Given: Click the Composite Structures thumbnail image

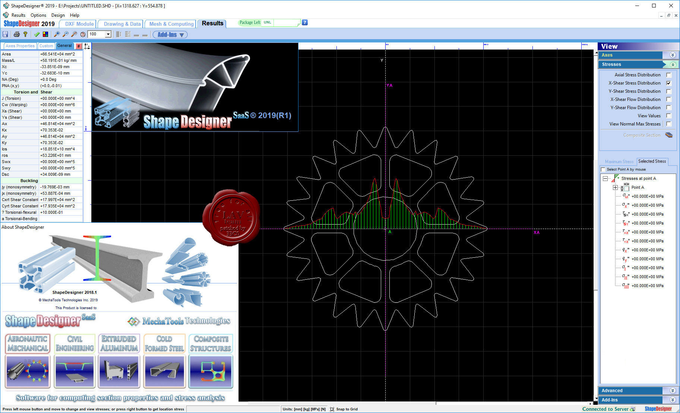Looking at the screenshot, I should 211,371.
